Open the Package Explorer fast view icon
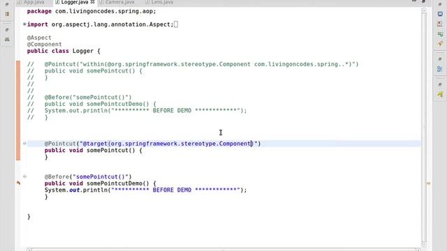 point(7,14)
